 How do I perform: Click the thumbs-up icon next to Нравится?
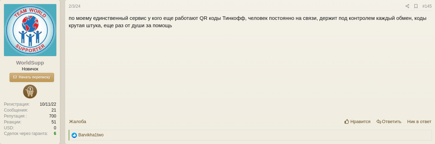347,122
